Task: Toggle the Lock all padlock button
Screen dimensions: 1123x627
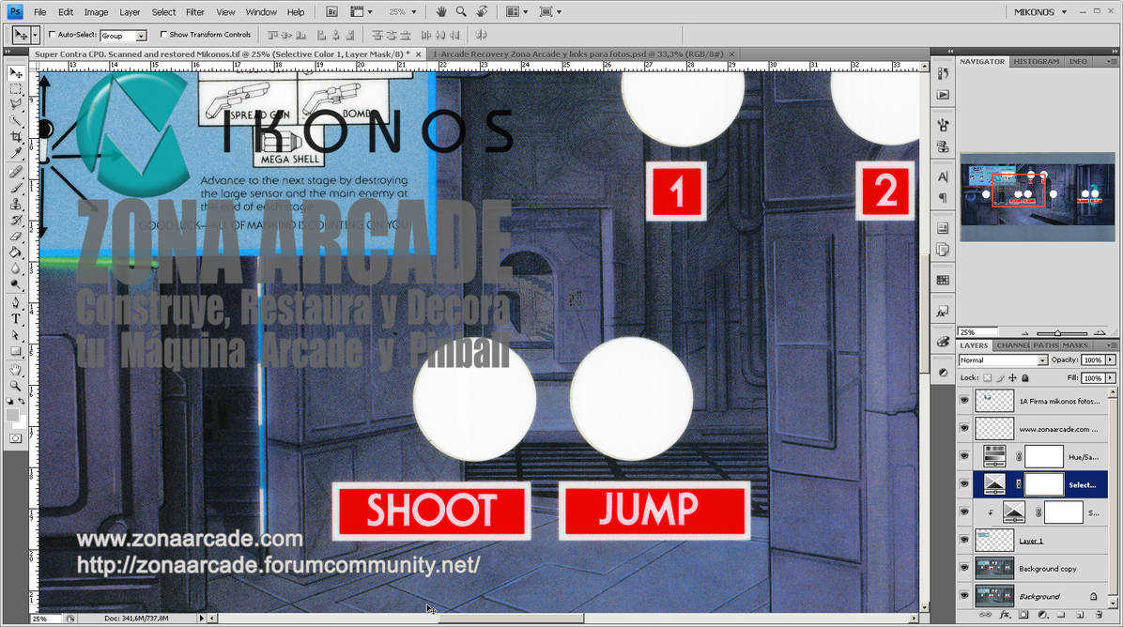Action: click(1025, 378)
